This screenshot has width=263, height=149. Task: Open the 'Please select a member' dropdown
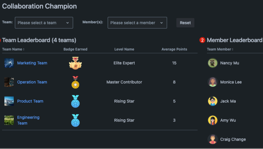coord(137,23)
